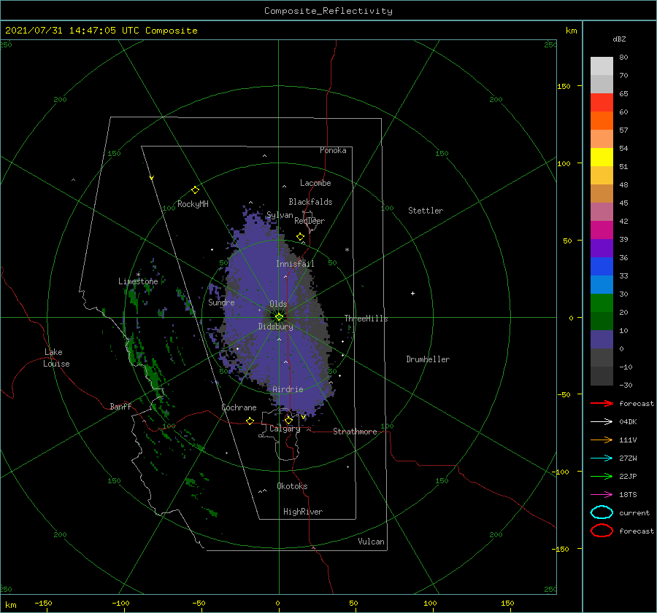Click the 18TS legend label
Viewport: 657px width, 613px height.
click(628, 495)
